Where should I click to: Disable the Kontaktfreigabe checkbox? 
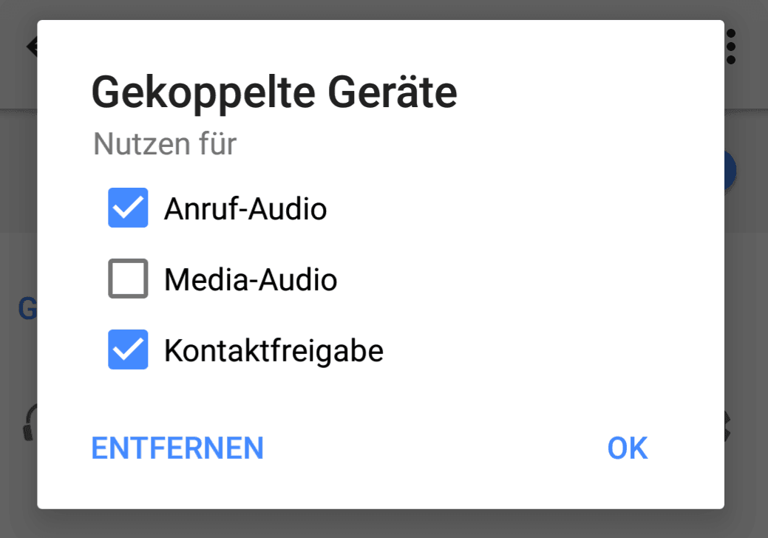128,350
